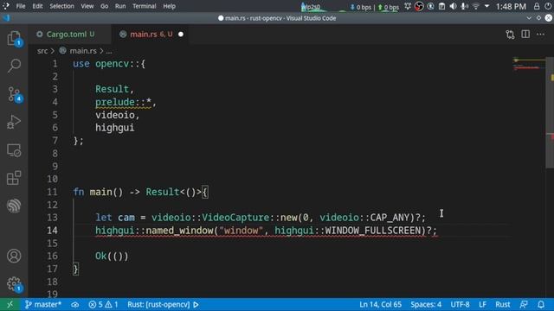
Task: Open Manage gear settings icon
Action: point(14,284)
